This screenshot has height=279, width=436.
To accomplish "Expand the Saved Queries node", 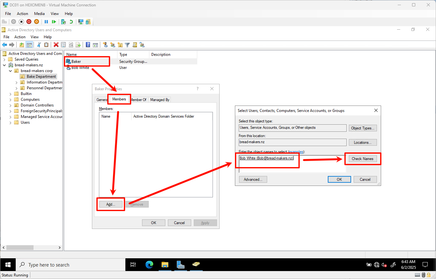I will coord(4,59).
